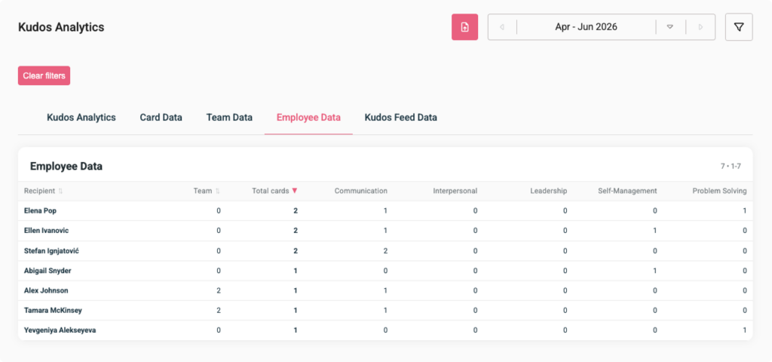Sort by Recipient column sort icon
This screenshot has width=772, height=362.
coord(60,191)
